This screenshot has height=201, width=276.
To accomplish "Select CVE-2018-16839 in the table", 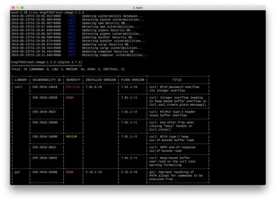I will click(45, 97).
